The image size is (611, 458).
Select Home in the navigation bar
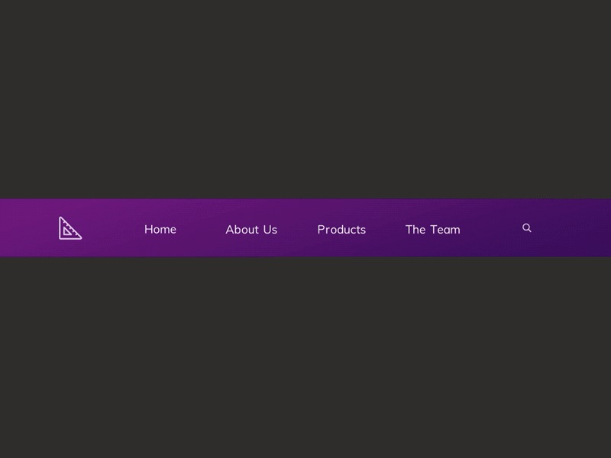(160, 229)
